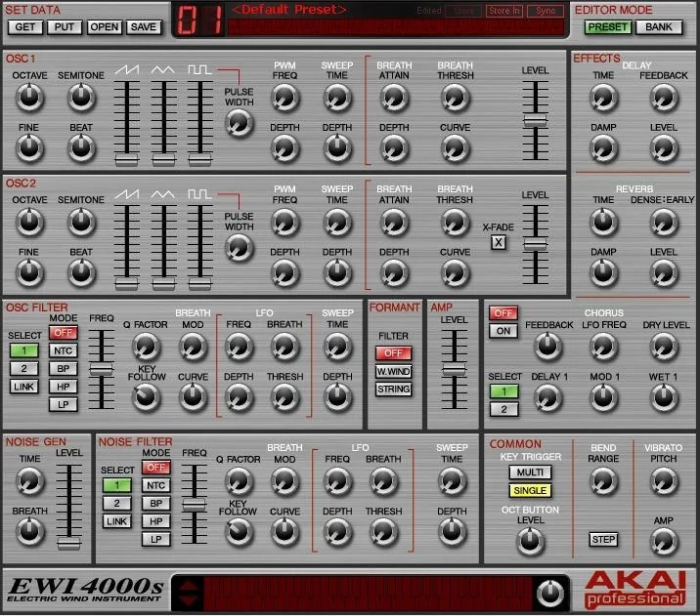This screenshot has width=700, height=616.
Task: Set Formant Filter to W.WIND
Action: [393, 371]
